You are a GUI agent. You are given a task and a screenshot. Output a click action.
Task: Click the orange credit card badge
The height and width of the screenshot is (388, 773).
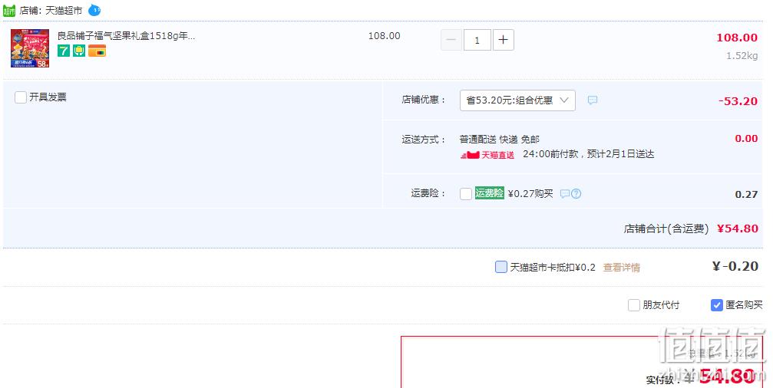[x=97, y=51]
